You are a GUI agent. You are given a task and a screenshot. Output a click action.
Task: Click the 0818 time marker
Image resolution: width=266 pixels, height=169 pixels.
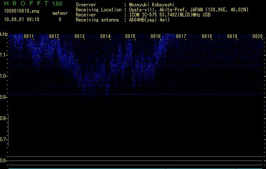207,36
